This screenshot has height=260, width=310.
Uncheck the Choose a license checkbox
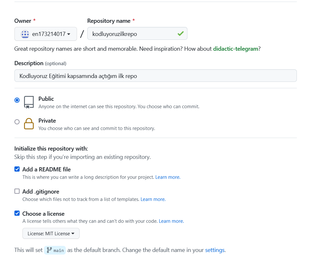17,213
